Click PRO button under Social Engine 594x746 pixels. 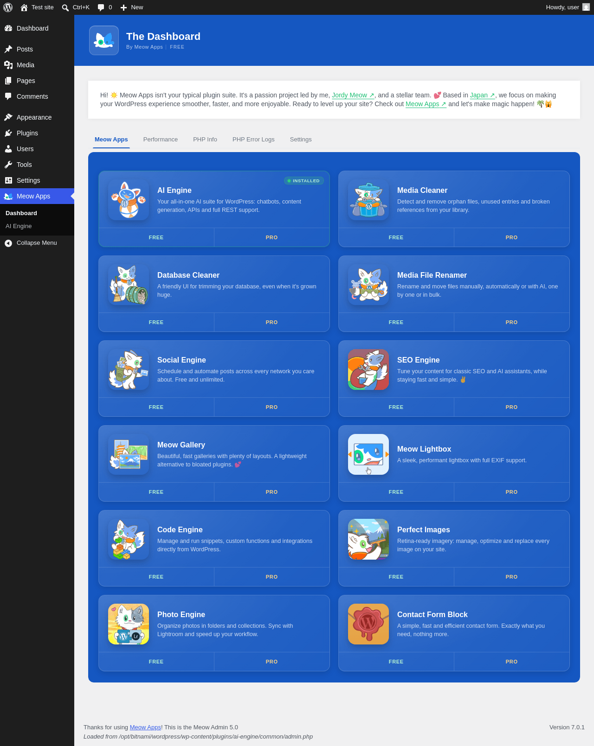click(272, 407)
